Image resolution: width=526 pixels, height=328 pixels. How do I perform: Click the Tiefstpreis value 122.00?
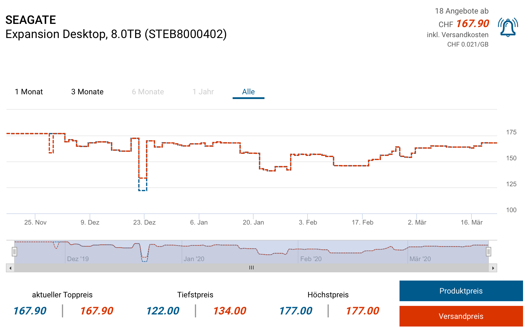point(163,311)
